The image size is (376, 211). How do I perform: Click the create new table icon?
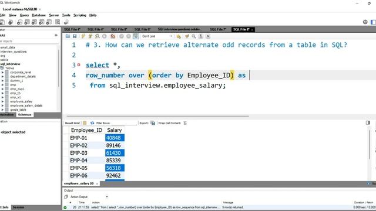pos(27,22)
